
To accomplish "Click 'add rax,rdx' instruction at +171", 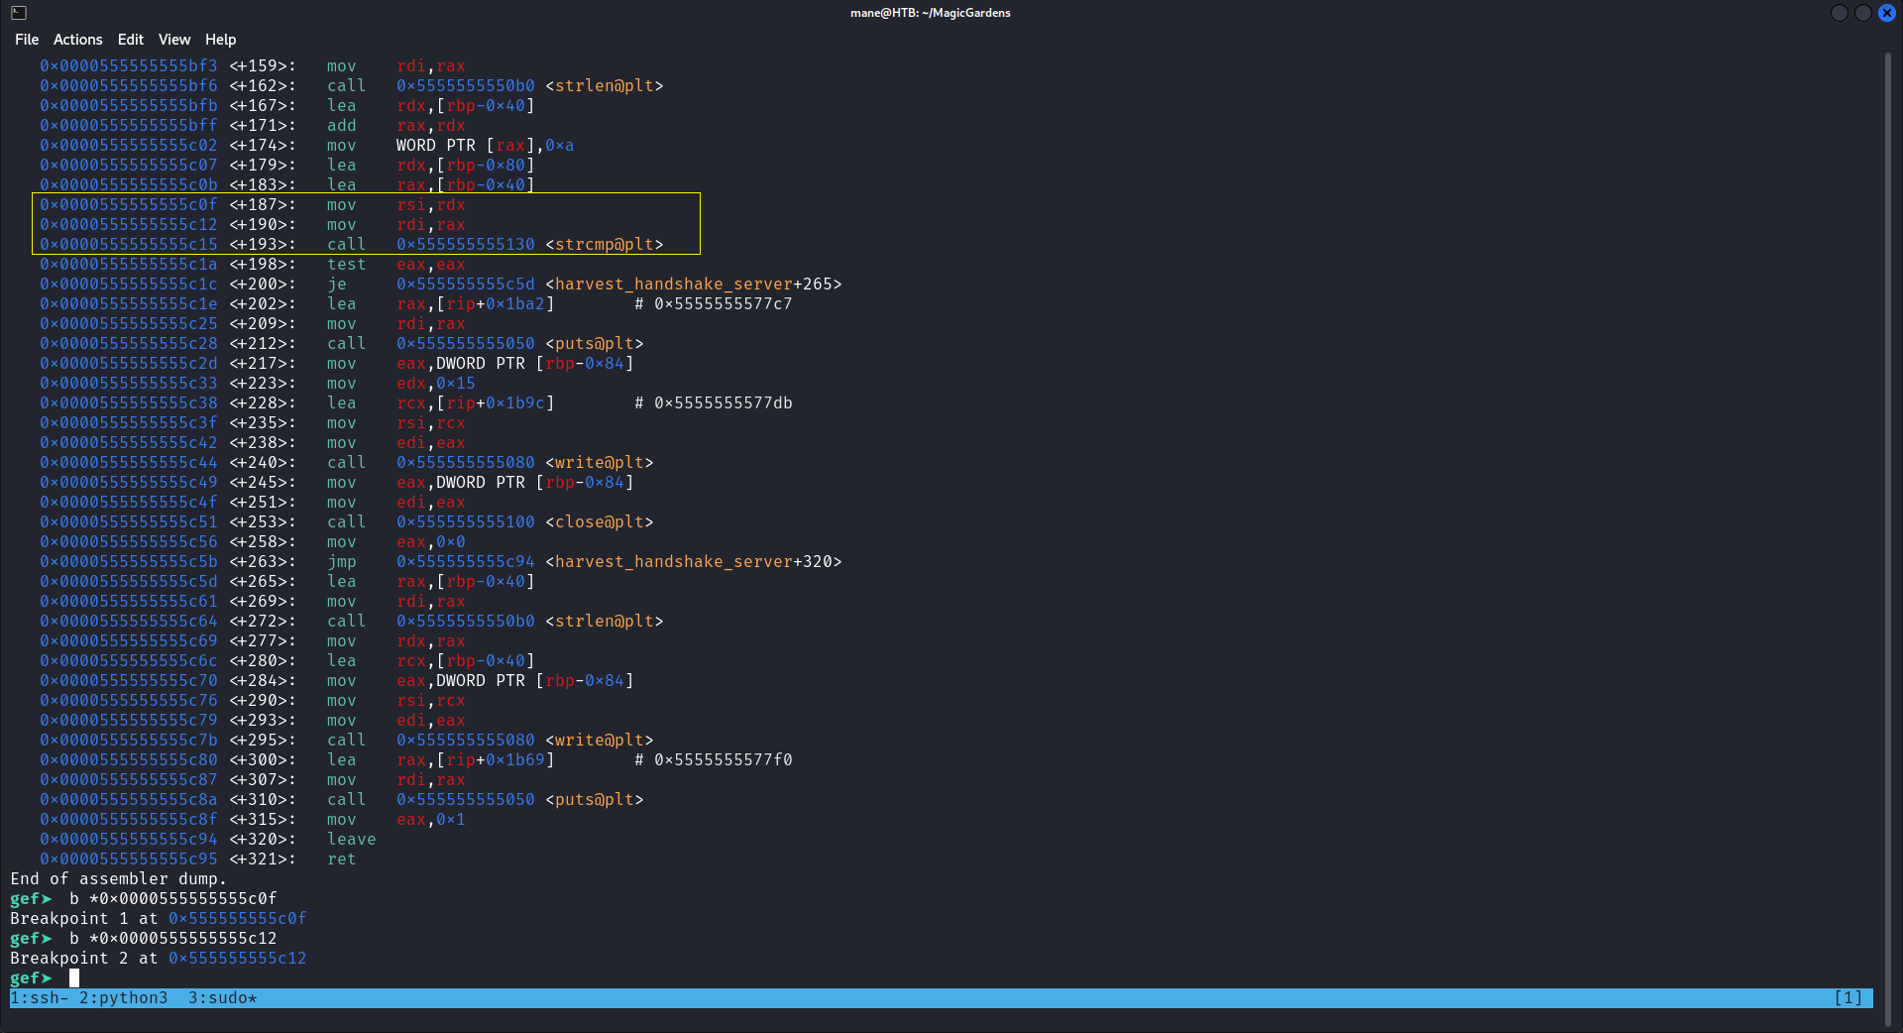I will (x=396, y=126).
